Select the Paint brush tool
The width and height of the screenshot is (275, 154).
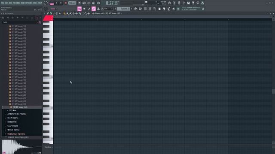[67, 13]
